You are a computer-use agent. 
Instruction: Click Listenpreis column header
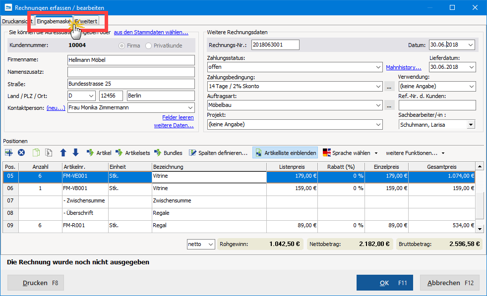[292, 167]
